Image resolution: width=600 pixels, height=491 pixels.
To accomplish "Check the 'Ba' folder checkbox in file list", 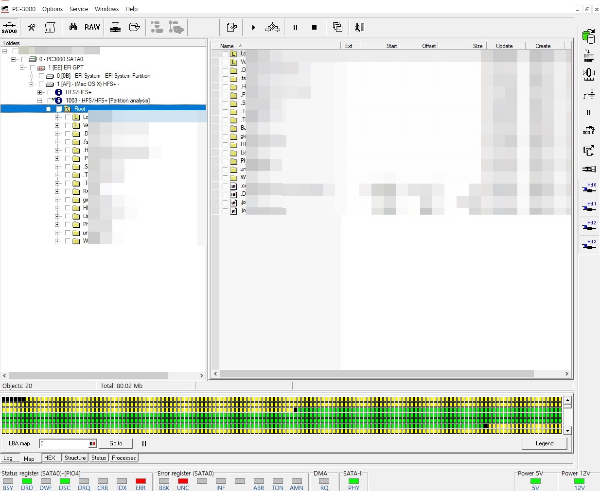I will click(225, 128).
